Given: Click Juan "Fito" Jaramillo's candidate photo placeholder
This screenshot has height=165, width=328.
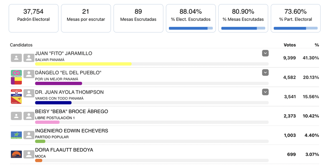Looking at the screenshot, I should pyautogui.click(x=29, y=58).
